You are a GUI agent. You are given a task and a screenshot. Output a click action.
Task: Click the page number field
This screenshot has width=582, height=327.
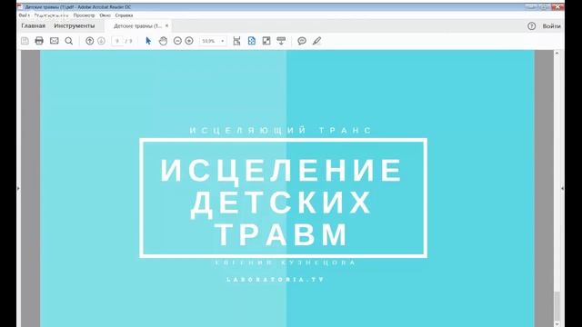point(117,41)
